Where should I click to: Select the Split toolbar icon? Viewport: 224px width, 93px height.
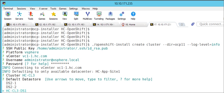(76, 16)
